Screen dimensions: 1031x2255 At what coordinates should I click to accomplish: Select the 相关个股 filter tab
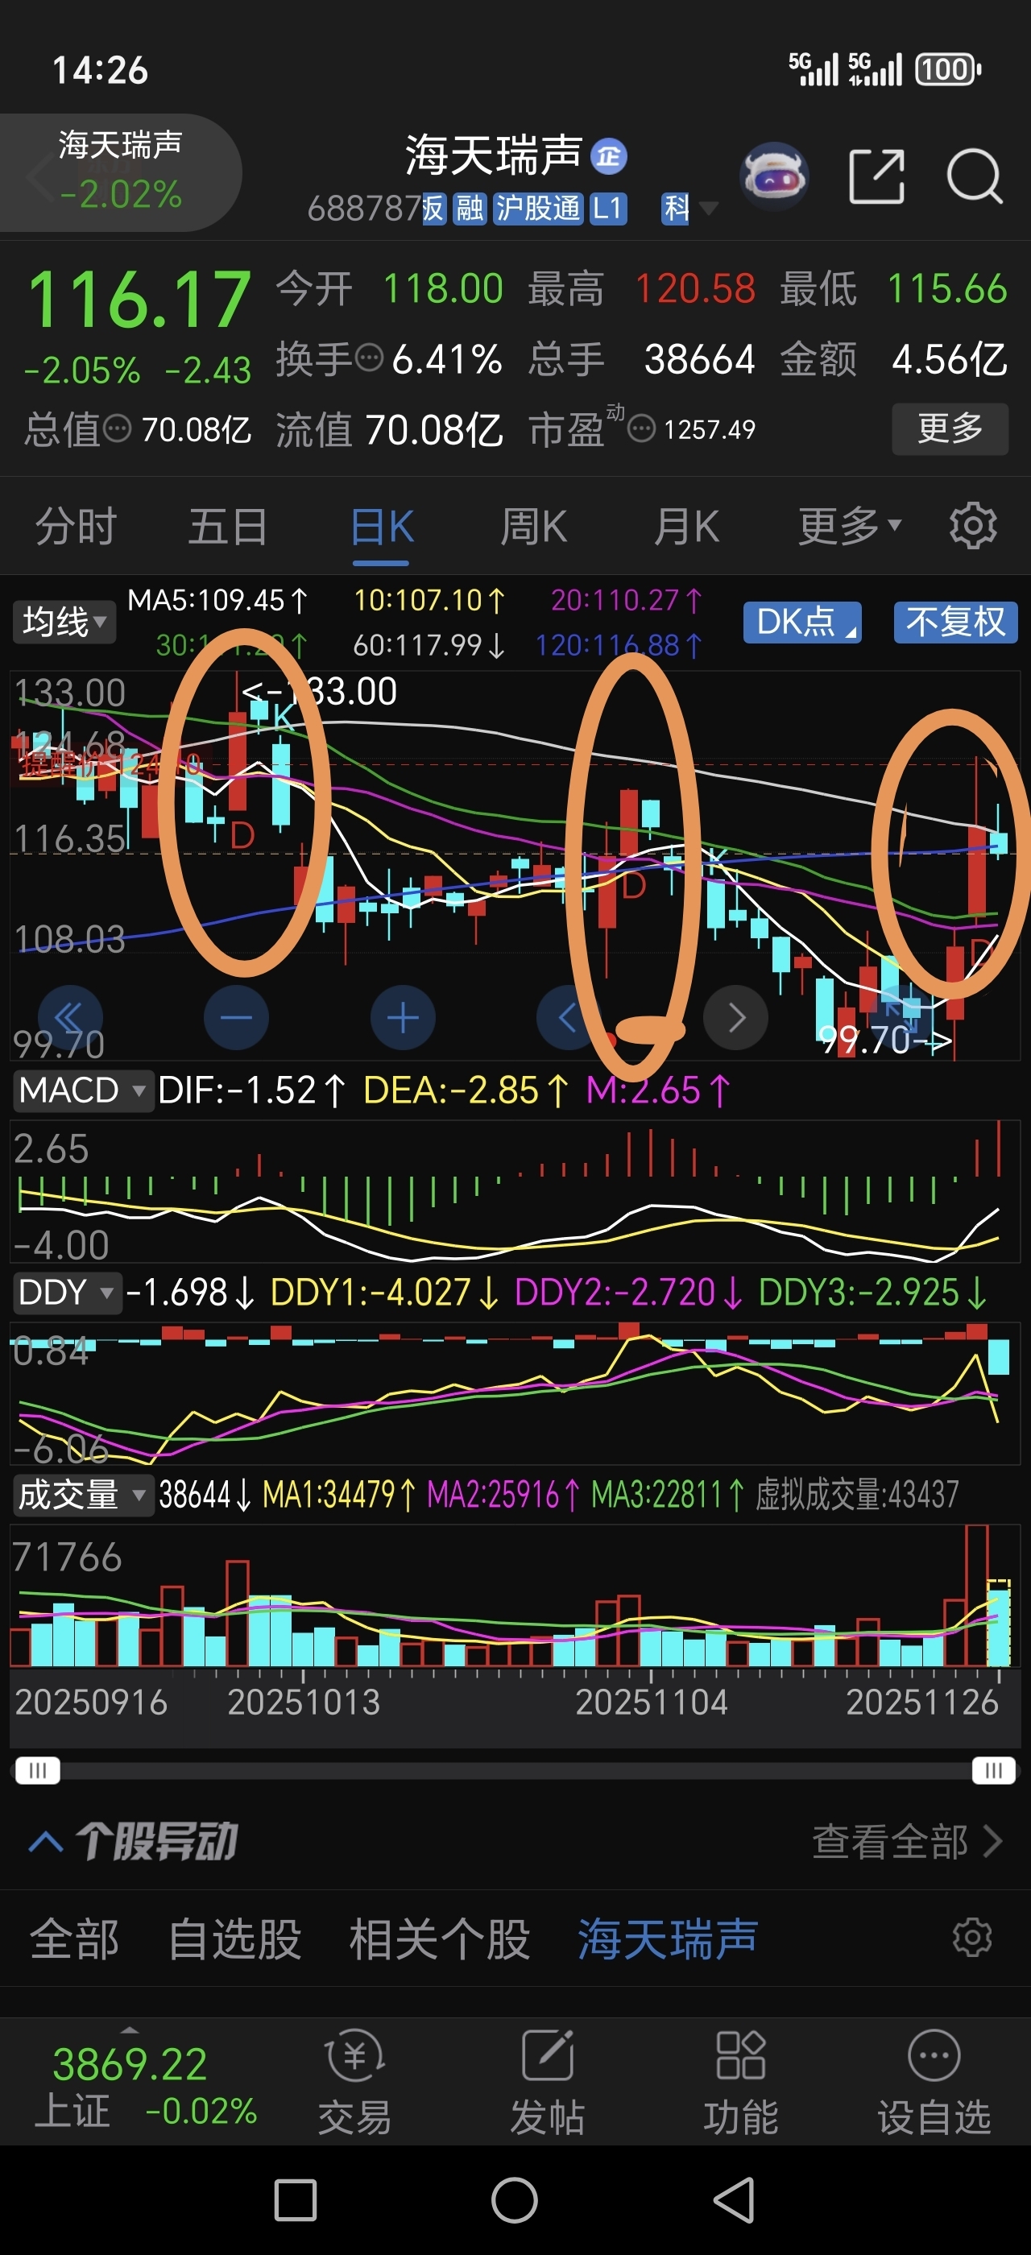pyautogui.click(x=439, y=1938)
